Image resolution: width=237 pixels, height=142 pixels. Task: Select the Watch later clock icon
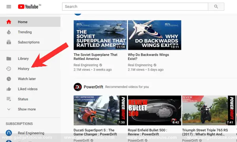coord(9,79)
